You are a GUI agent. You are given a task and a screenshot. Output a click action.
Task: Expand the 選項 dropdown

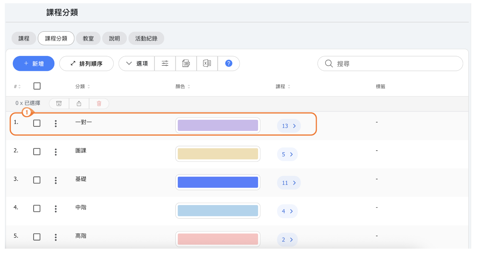[137, 64]
